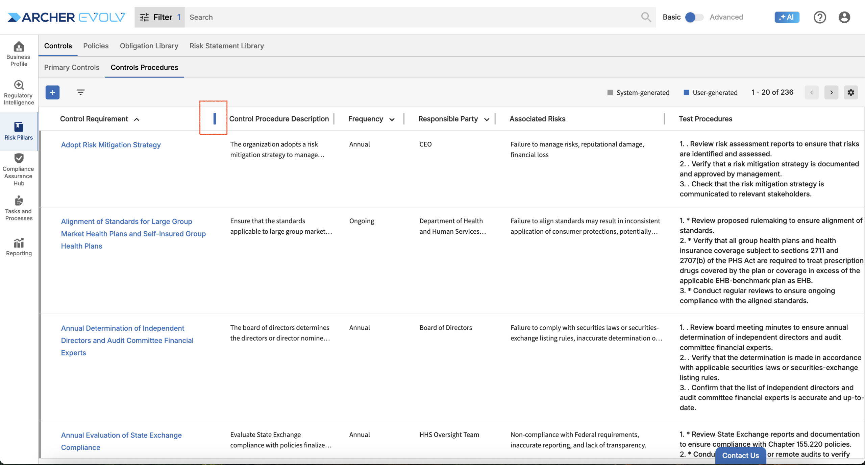This screenshot has width=865, height=465.
Task: Click the blue add record plus button
Action: [52, 92]
